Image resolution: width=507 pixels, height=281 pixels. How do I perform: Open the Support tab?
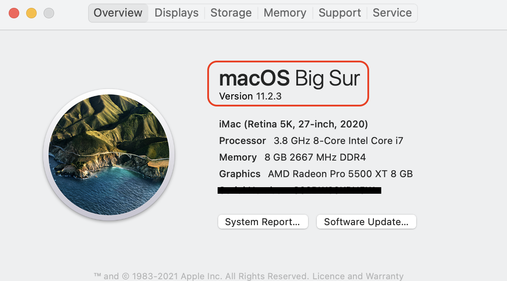click(x=339, y=13)
